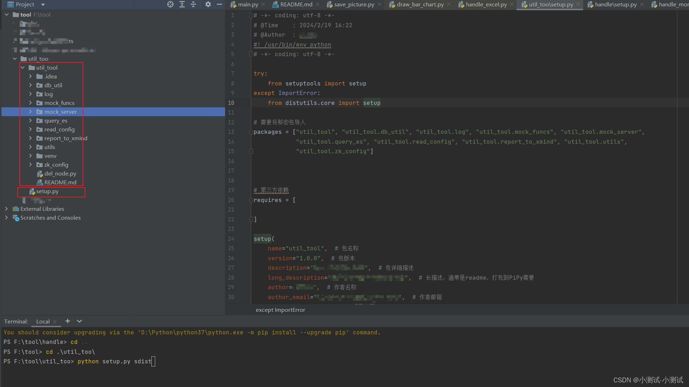The height and width of the screenshot is (387, 689).
Task: Expand the zk_config folder
Action: point(30,165)
